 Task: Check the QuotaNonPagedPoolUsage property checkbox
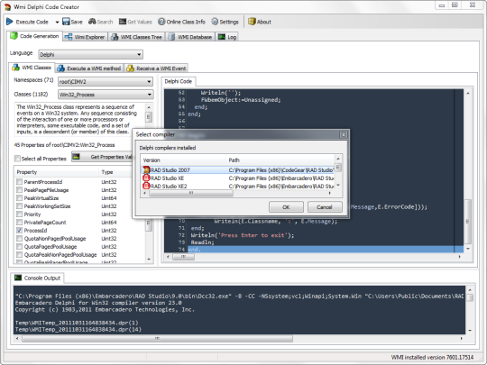point(19,238)
